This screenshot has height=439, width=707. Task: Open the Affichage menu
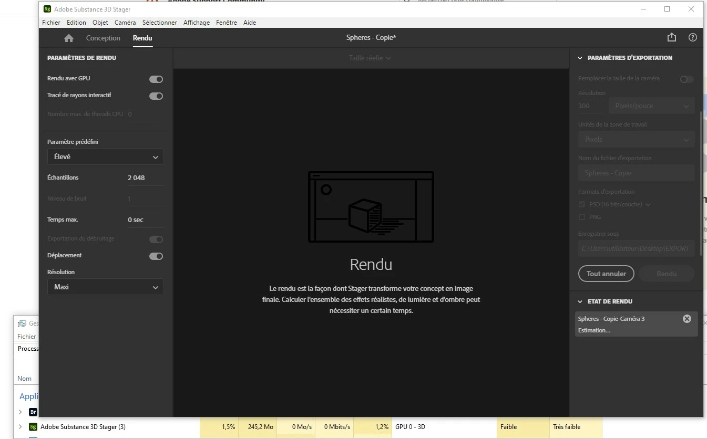pos(197,23)
